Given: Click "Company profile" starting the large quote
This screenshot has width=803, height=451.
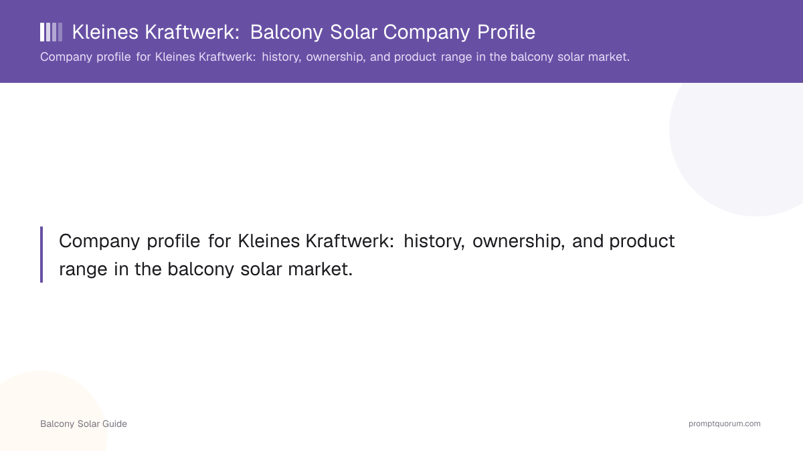Looking at the screenshot, I should point(130,241).
